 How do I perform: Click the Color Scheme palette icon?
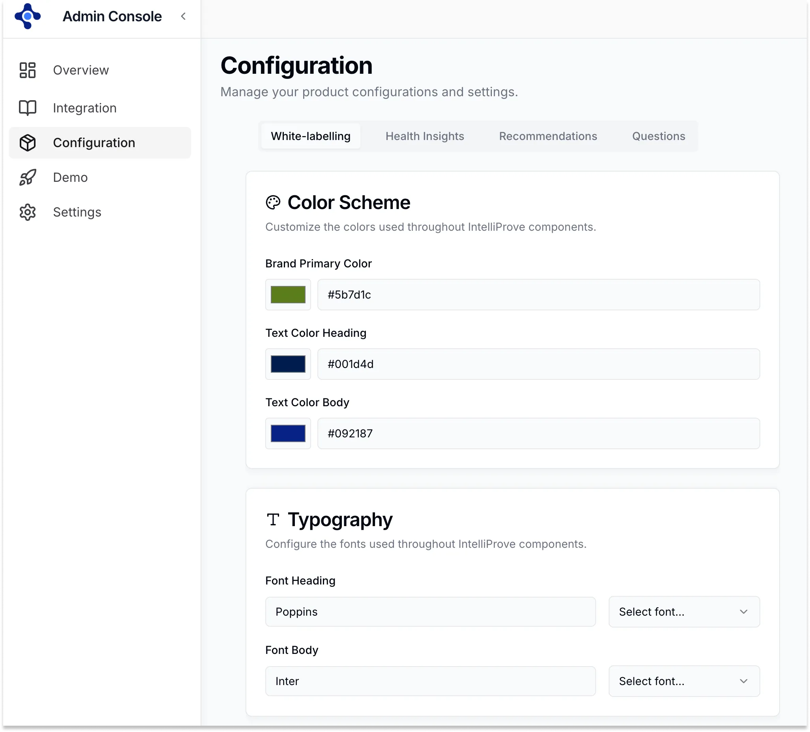coord(273,202)
